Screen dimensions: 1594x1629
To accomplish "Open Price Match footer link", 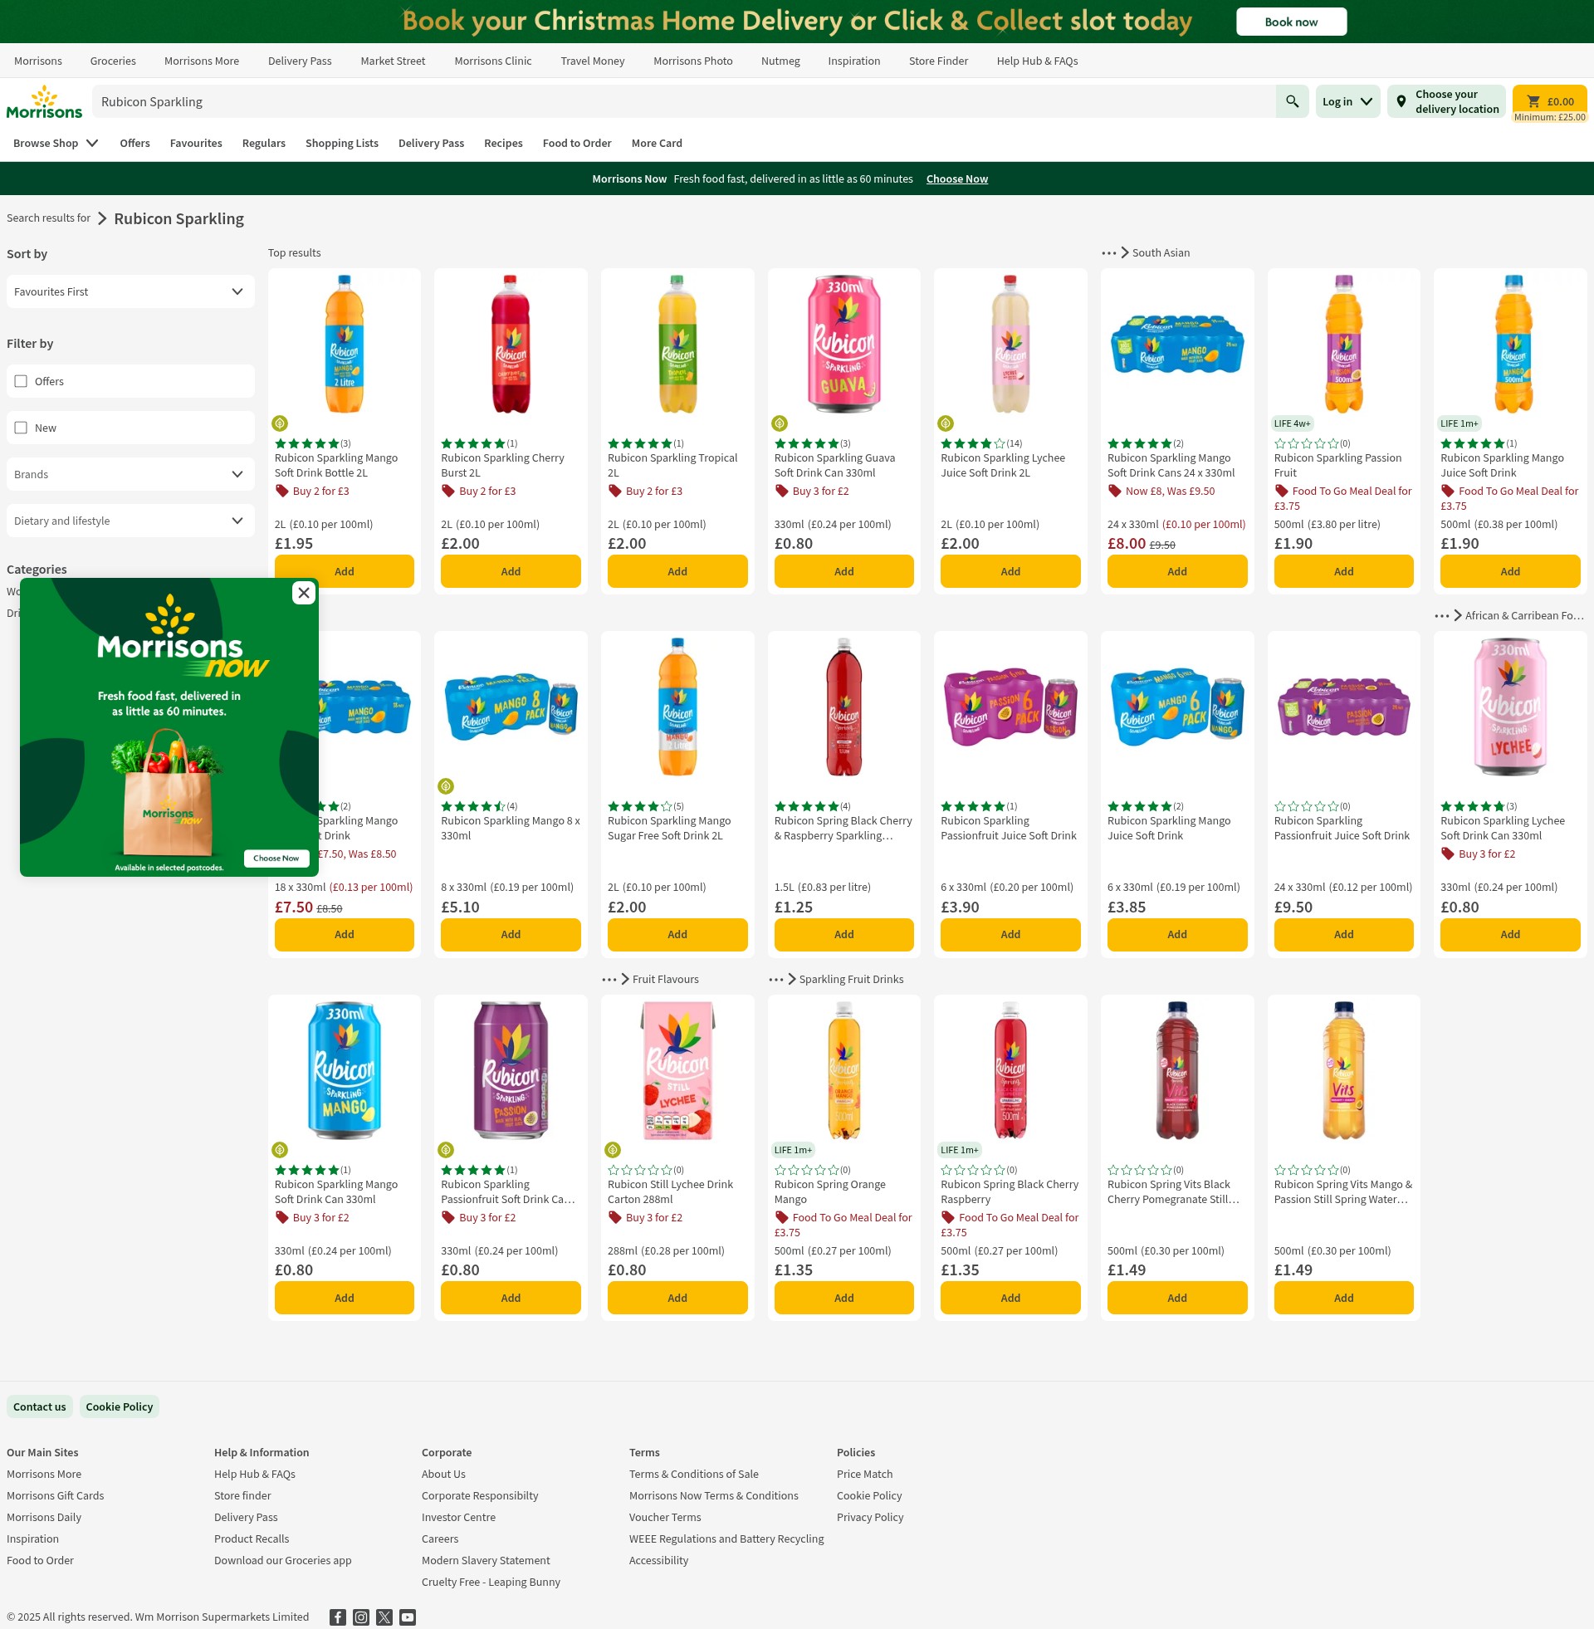I will [x=864, y=1474].
